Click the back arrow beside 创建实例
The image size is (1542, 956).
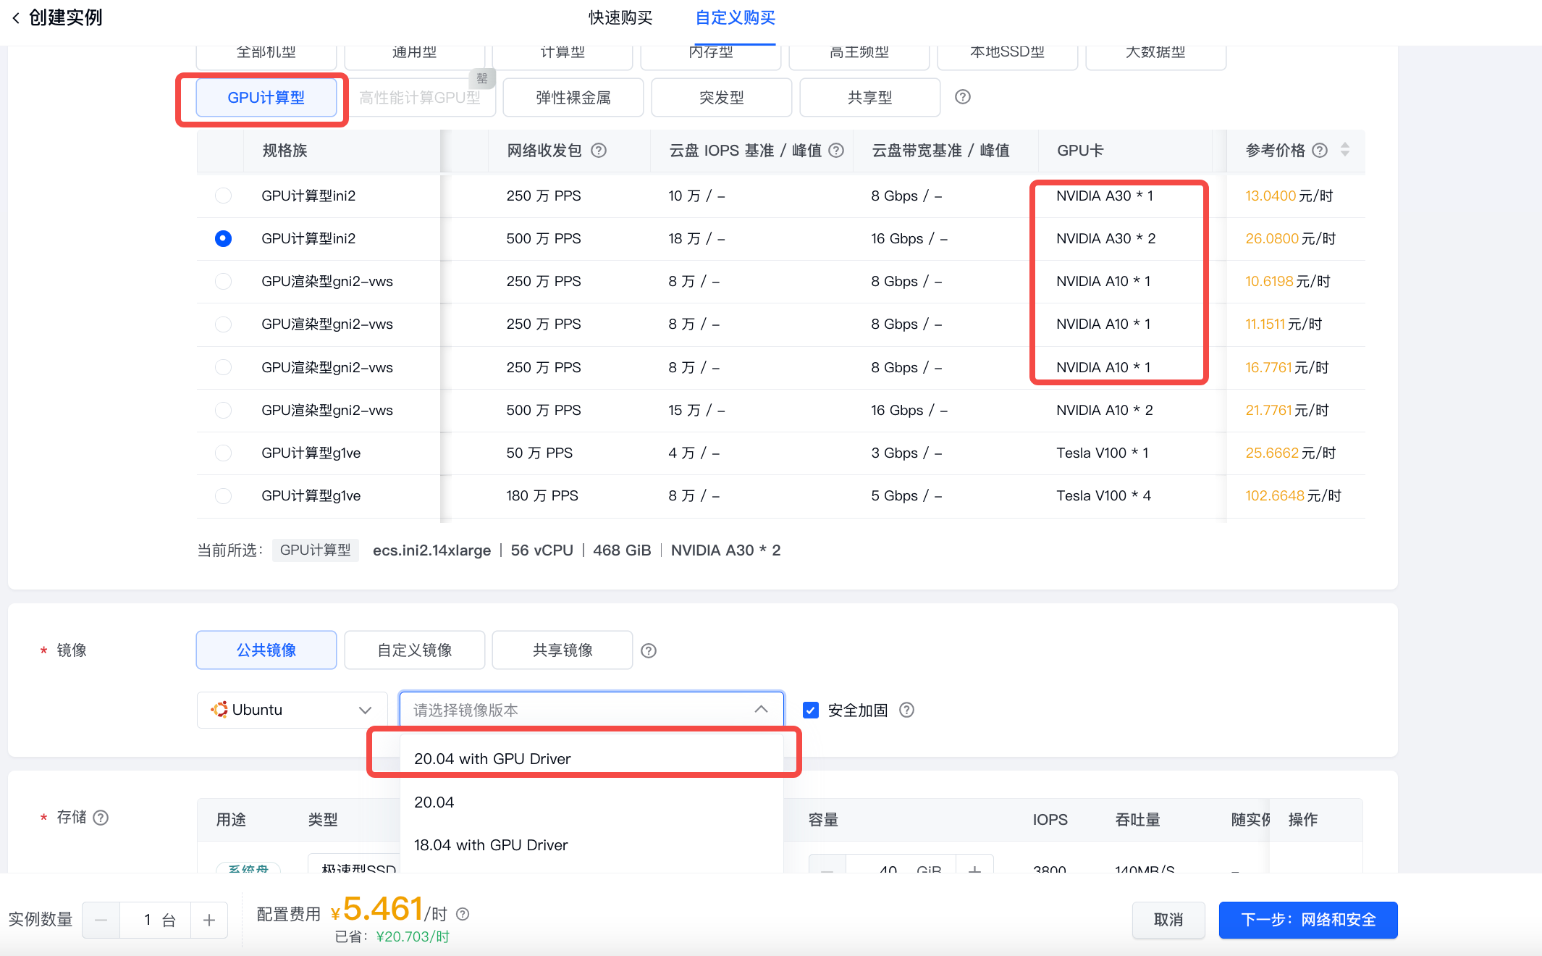point(16,18)
